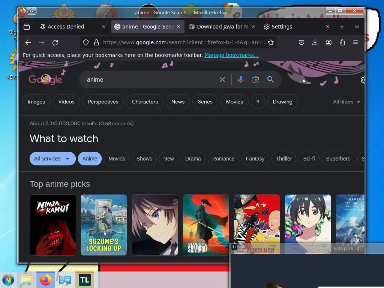Open the brown-haired boy anime poster
Screen dimensions: 384x288
point(155,225)
